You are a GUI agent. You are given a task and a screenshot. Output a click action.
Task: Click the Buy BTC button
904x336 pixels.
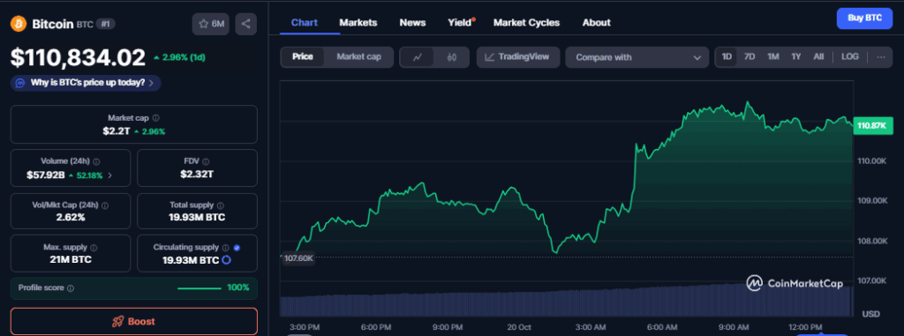pos(865,18)
